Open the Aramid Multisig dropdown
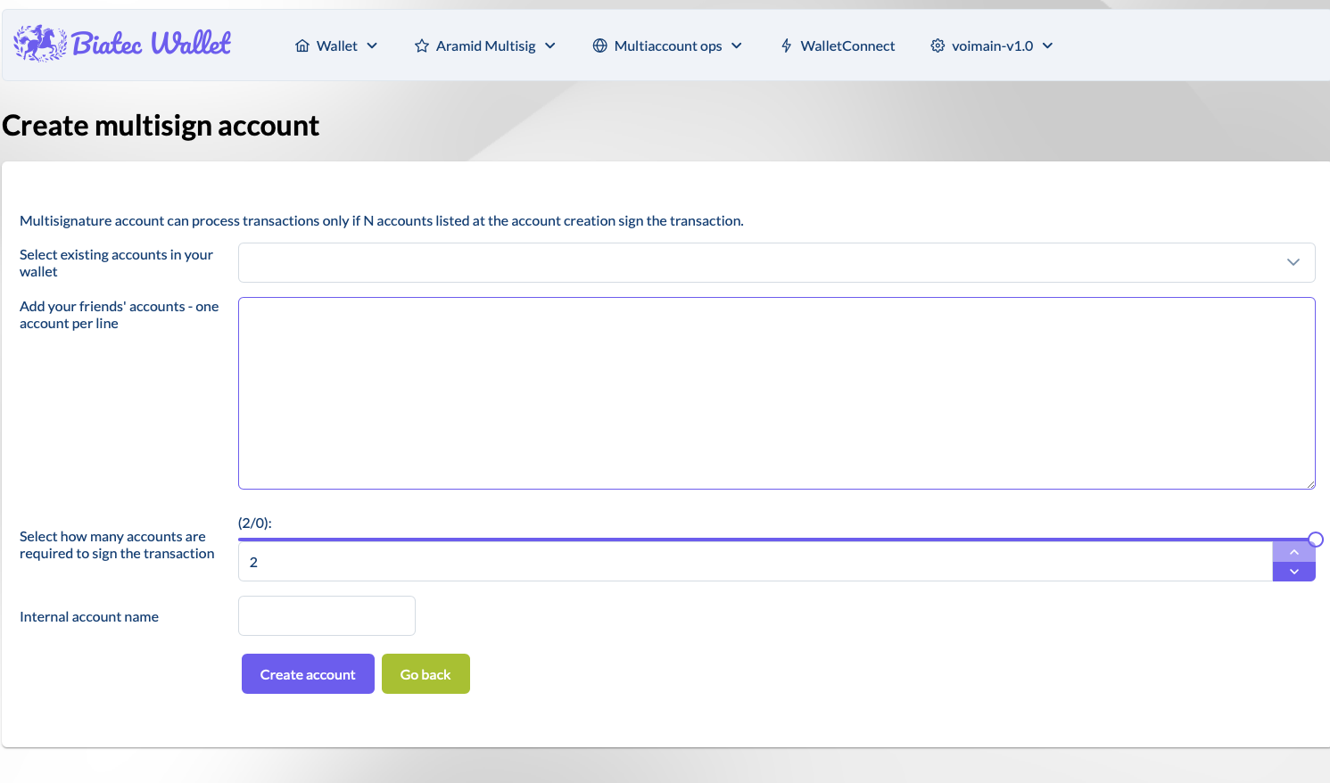This screenshot has height=783, width=1330. [551, 45]
